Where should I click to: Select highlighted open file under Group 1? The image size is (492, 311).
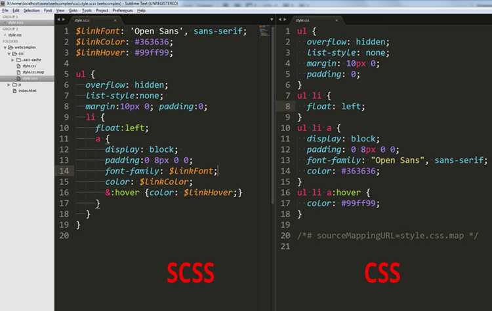(x=27, y=23)
